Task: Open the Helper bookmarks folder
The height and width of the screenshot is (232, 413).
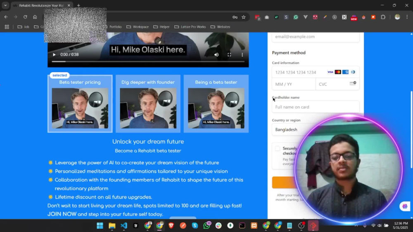Action: 161,27
